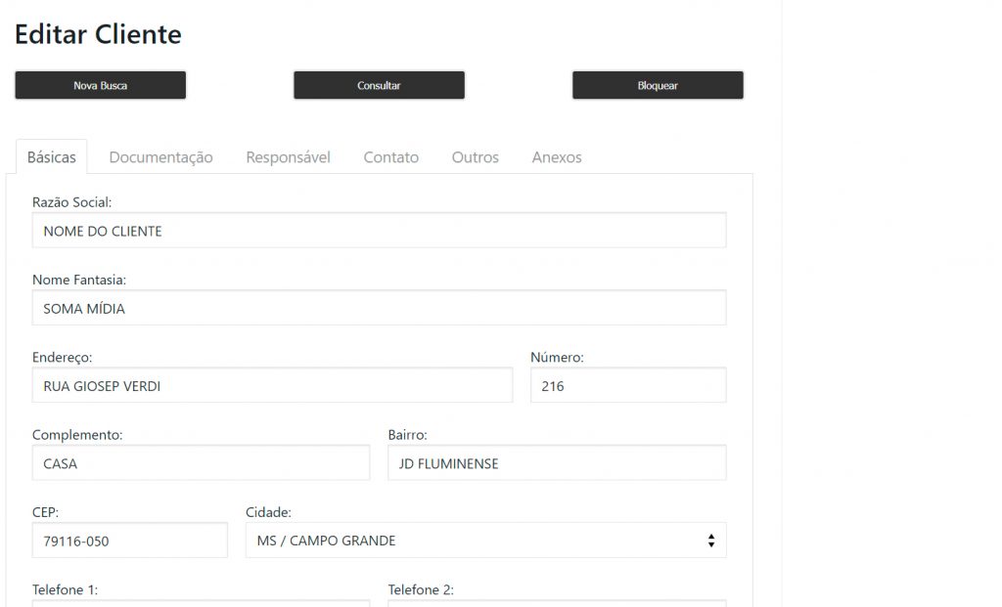
Task: Open the Outros tab
Action: click(475, 157)
